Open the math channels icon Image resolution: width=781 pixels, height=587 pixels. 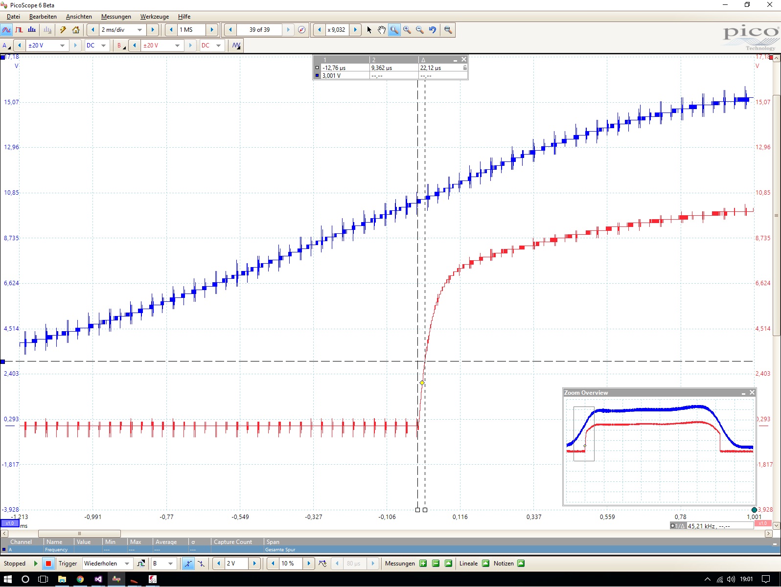[236, 45]
